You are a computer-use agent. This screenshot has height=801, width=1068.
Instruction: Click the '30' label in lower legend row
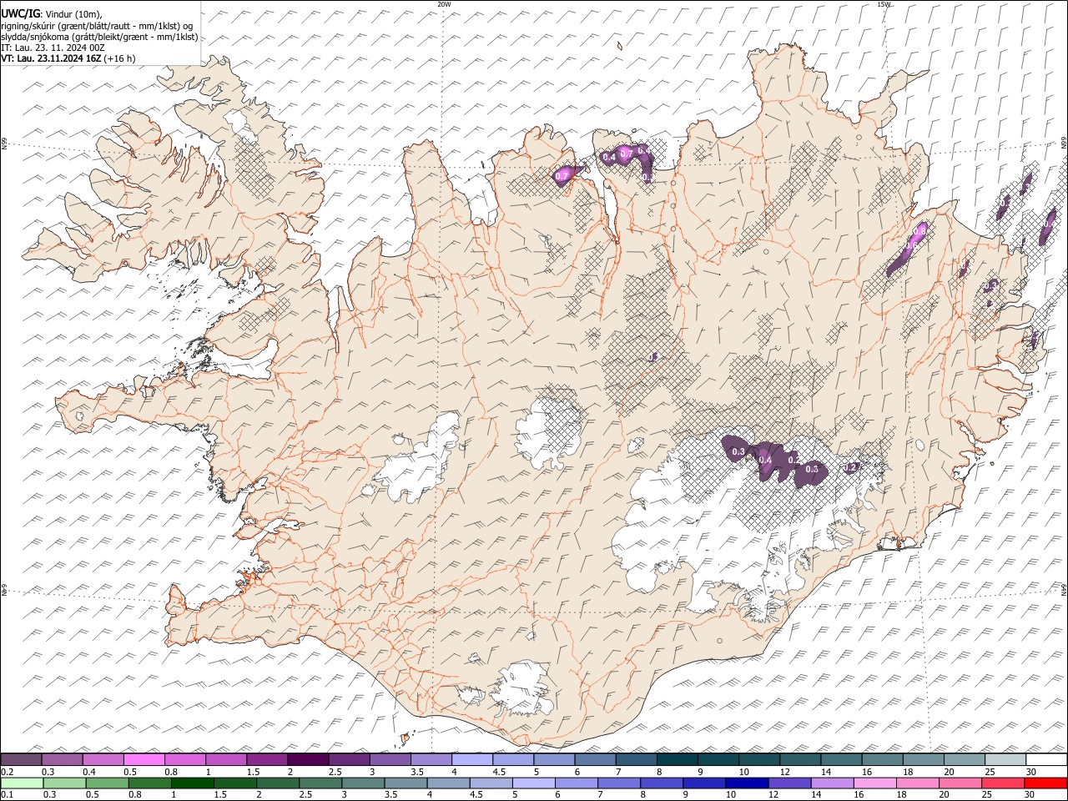tap(1029, 794)
